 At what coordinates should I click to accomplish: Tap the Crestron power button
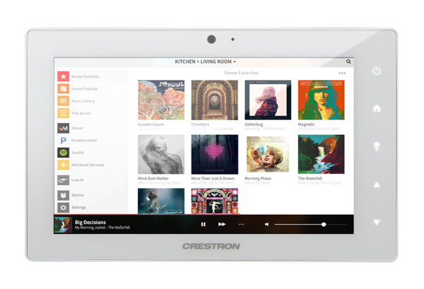point(377,71)
